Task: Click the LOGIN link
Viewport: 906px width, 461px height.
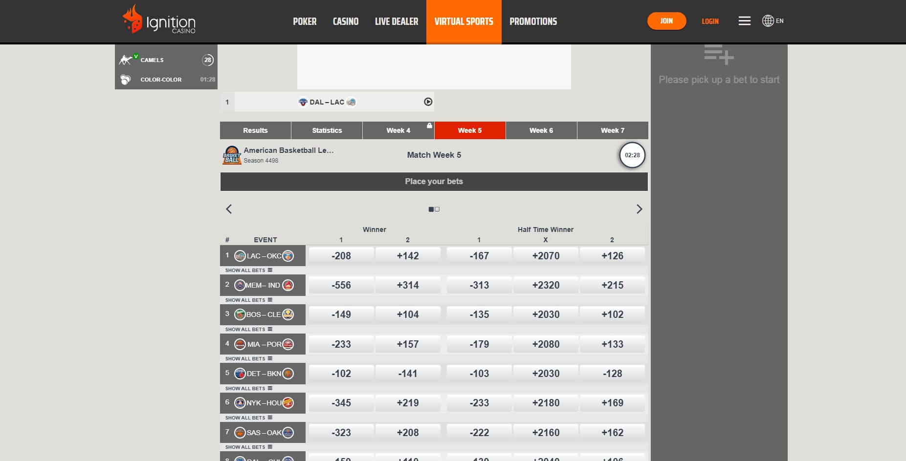Action: click(x=710, y=21)
